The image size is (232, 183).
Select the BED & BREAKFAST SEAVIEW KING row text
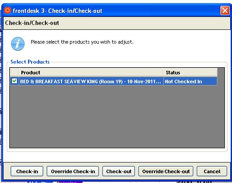[x=90, y=81]
